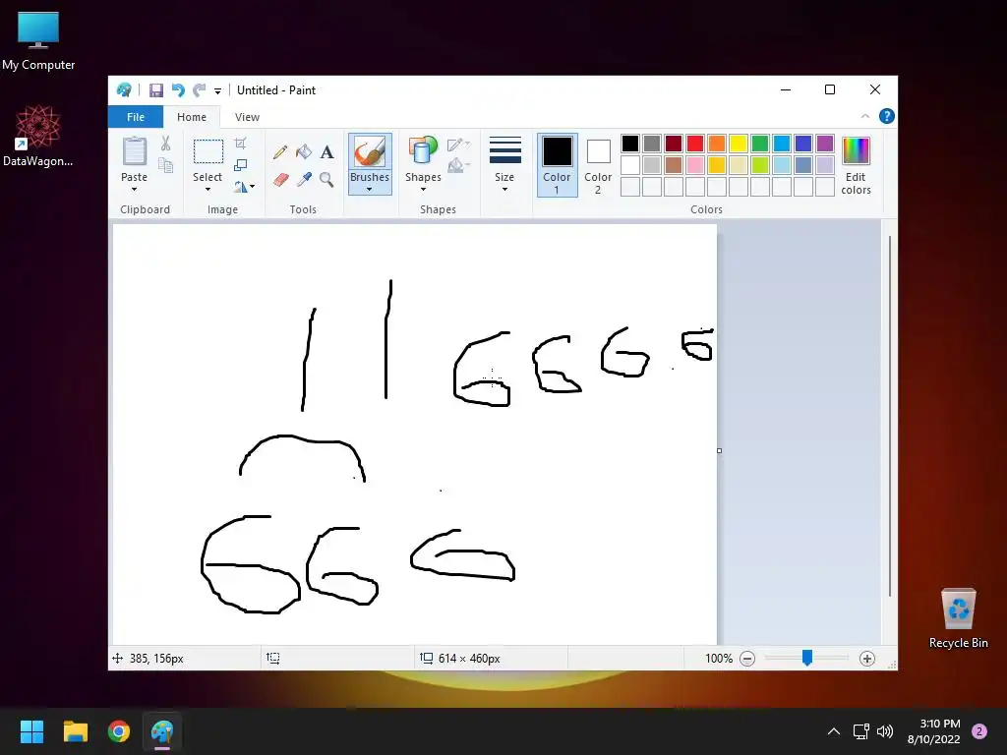
Task: Select the Pencil tool
Action: (x=280, y=152)
